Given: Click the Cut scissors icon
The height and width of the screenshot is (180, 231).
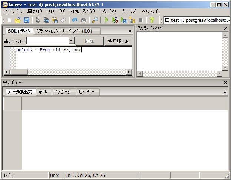Looking at the screenshot, I should 38,20.
